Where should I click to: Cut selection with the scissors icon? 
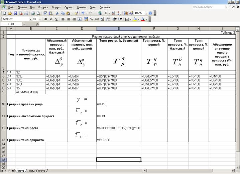(57, 13)
